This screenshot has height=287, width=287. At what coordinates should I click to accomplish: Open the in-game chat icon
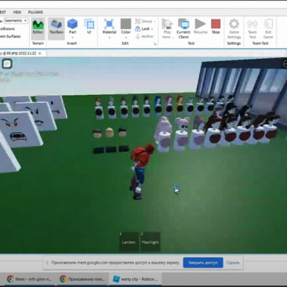[7, 64]
